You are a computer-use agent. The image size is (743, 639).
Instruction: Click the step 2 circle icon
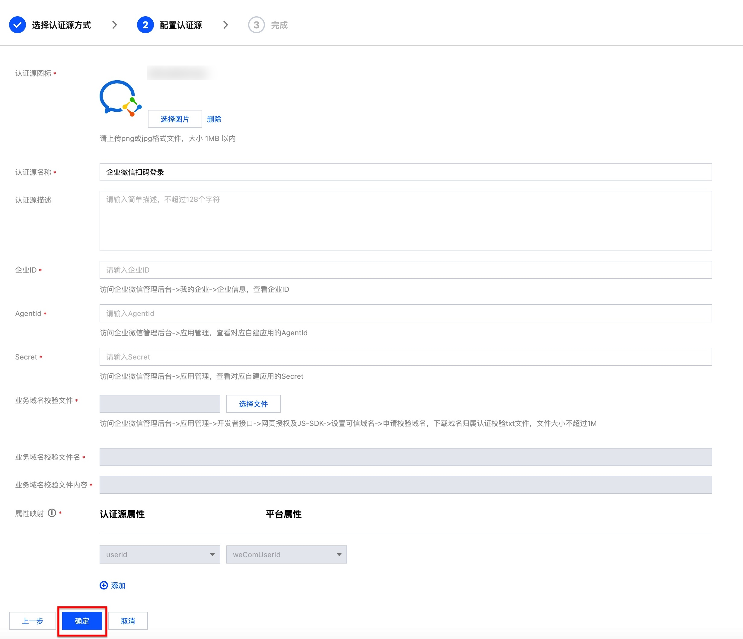click(x=145, y=25)
